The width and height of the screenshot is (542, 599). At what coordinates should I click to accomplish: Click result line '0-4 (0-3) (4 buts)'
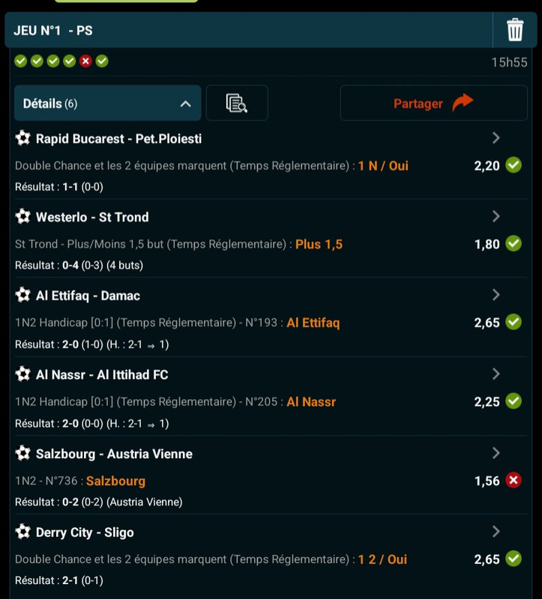103,265
